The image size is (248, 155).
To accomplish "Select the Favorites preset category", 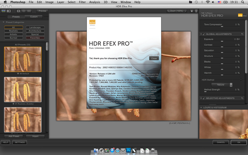I will coord(35,38).
